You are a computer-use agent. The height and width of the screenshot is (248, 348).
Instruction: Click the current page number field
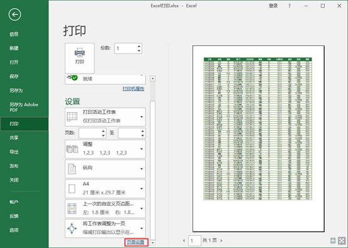[x=195, y=240]
